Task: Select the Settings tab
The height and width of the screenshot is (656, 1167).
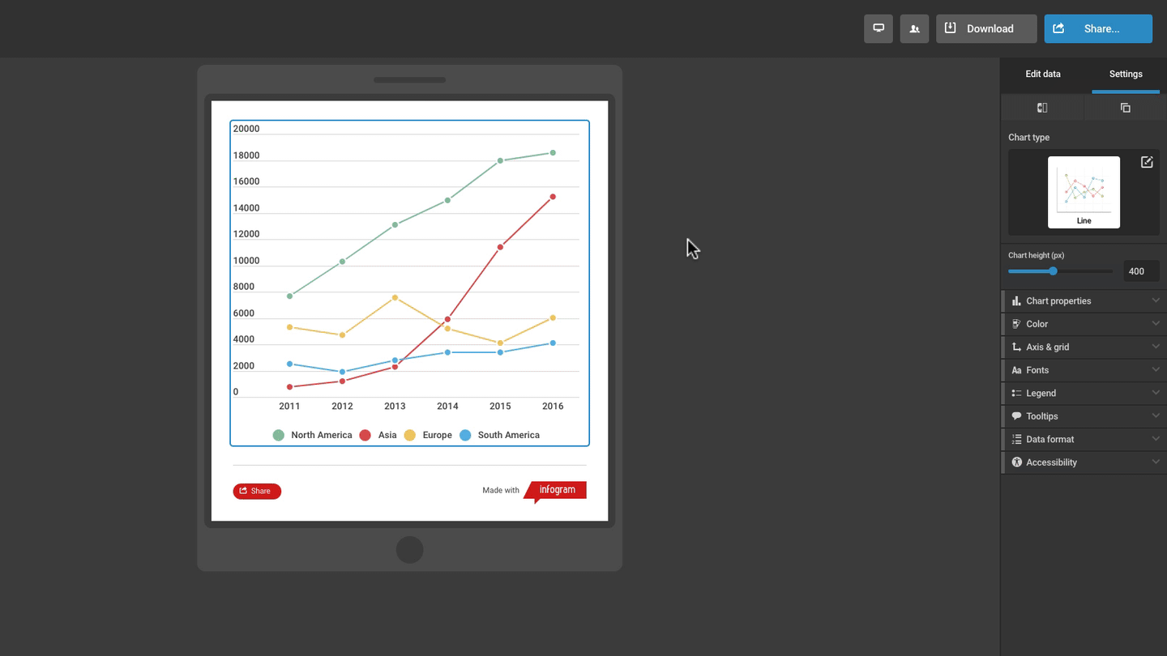Action: tap(1126, 74)
